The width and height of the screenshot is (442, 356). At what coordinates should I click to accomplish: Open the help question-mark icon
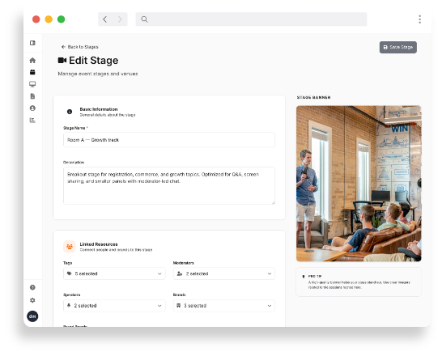32,287
